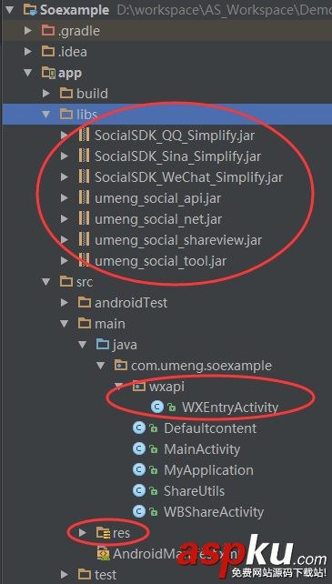
Task: Collapse com.umeng.soexample package arrow
Action: [x=101, y=366]
